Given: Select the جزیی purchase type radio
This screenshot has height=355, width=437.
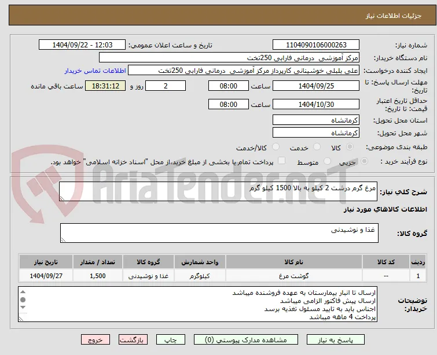Looking at the screenshot, I should [364, 161].
